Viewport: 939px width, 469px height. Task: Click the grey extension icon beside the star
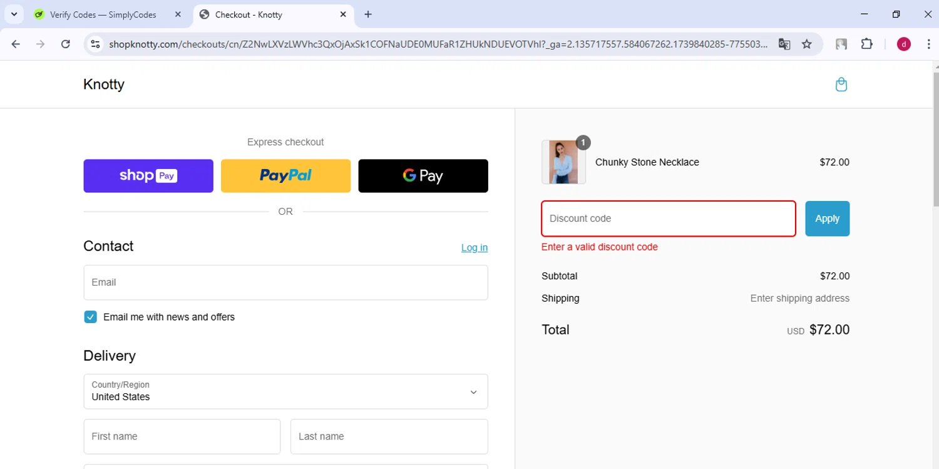click(x=841, y=44)
